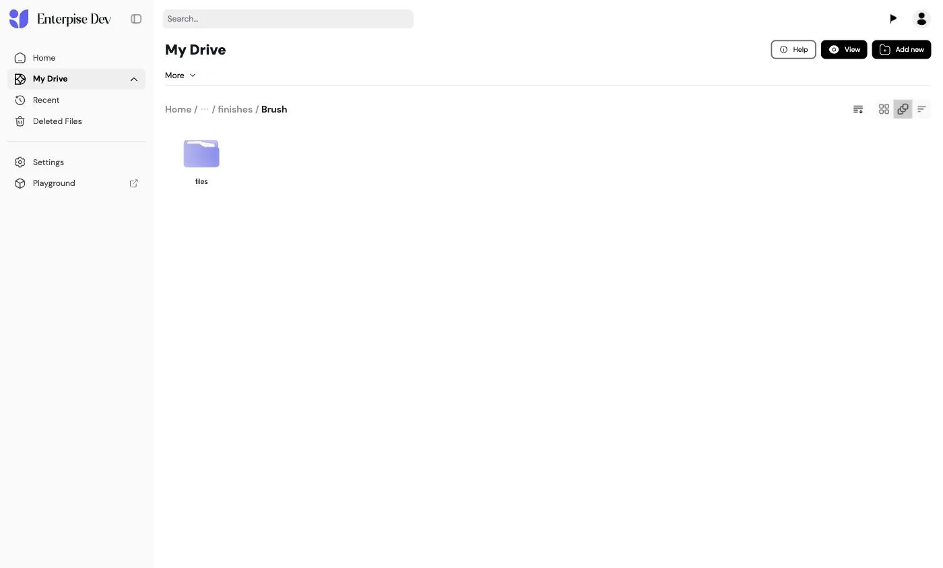This screenshot has height=568, width=943.
Task: Click the Playground external link icon
Action: coord(134,183)
